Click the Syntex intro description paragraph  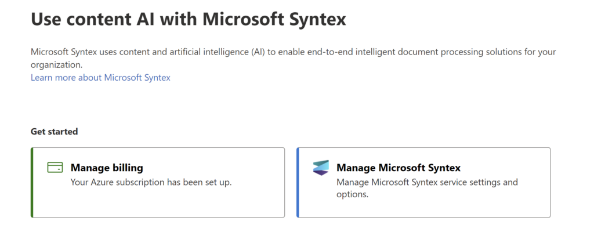[293, 59]
